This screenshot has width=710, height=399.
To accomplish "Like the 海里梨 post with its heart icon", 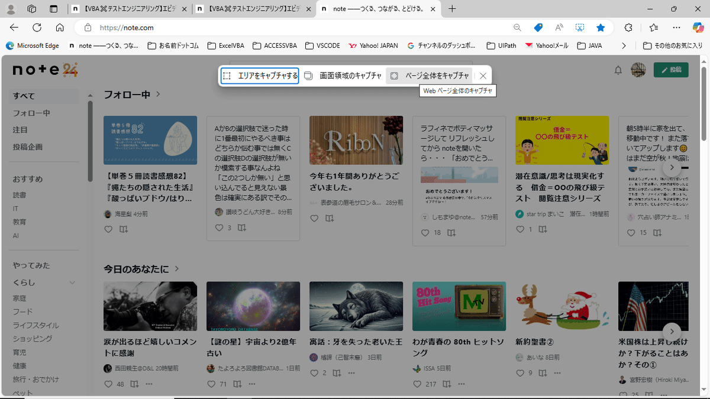I will (108, 229).
